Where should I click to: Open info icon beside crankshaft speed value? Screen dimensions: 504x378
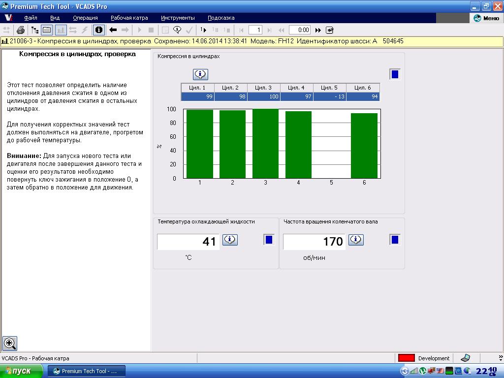(x=356, y=240)
